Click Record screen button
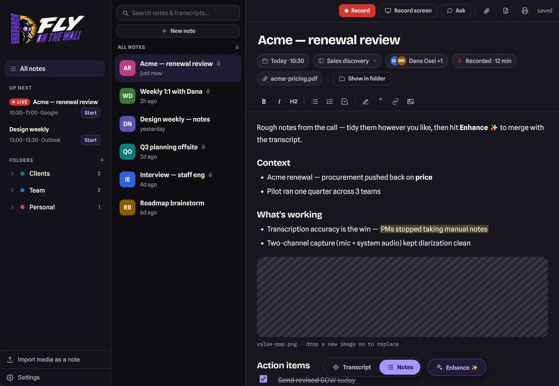The height and width of the screenshot is (386, 559). 408,11
